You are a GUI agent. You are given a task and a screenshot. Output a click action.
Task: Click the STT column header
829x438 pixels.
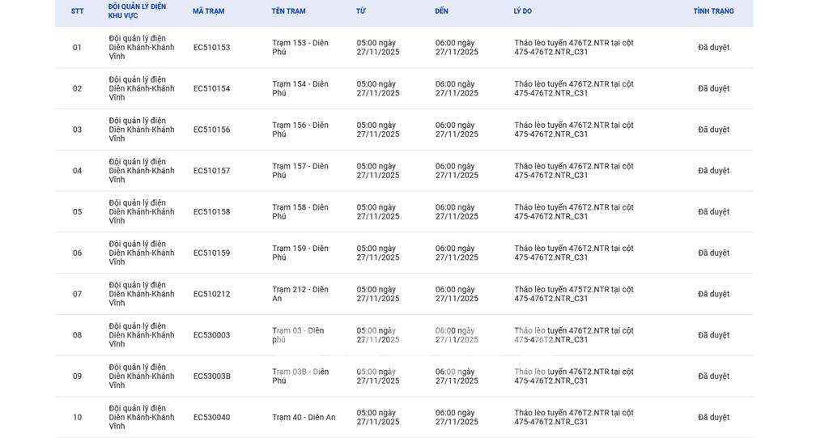tap(77, 11)
